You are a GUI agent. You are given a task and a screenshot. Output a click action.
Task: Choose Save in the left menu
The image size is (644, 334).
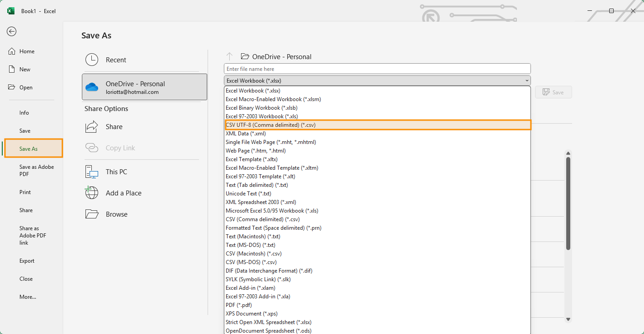25,131
